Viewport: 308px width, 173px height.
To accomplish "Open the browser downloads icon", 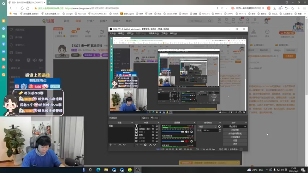I will [275, 8].
